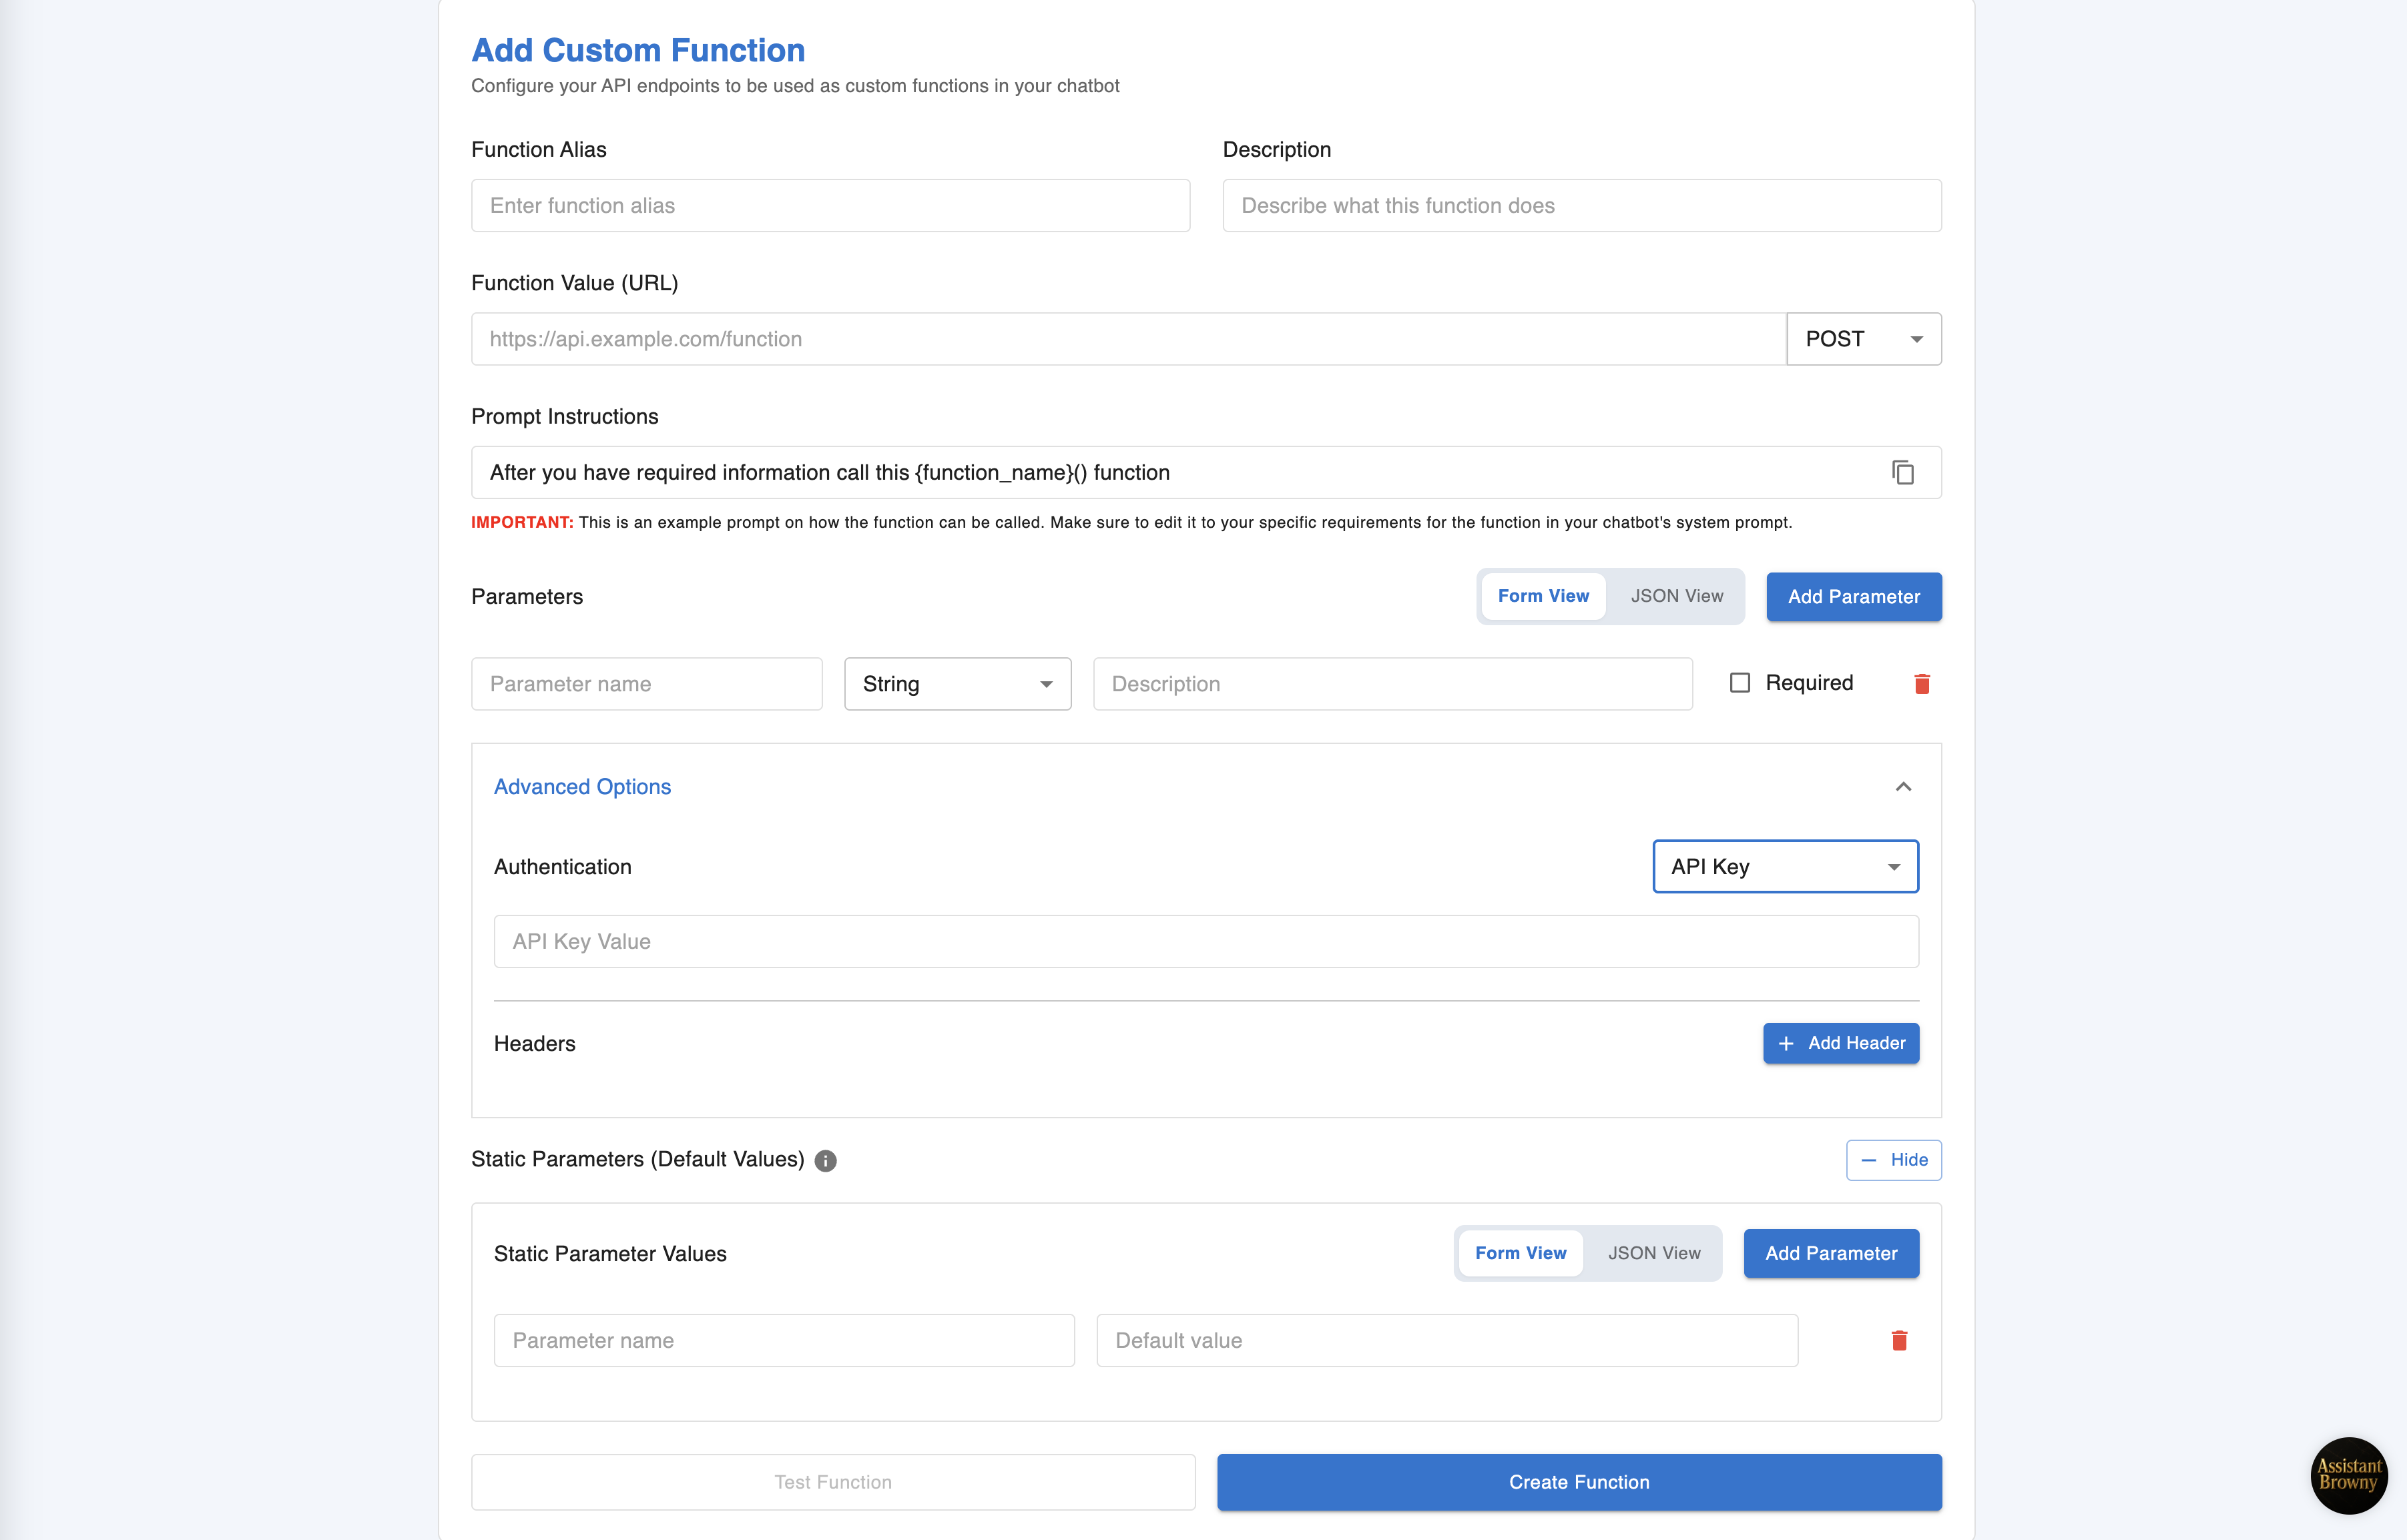Image resolution: width=2407 pixels, height=1540 pixels.
Task: Select Form View for Parameters
Action: [1543, 596]
